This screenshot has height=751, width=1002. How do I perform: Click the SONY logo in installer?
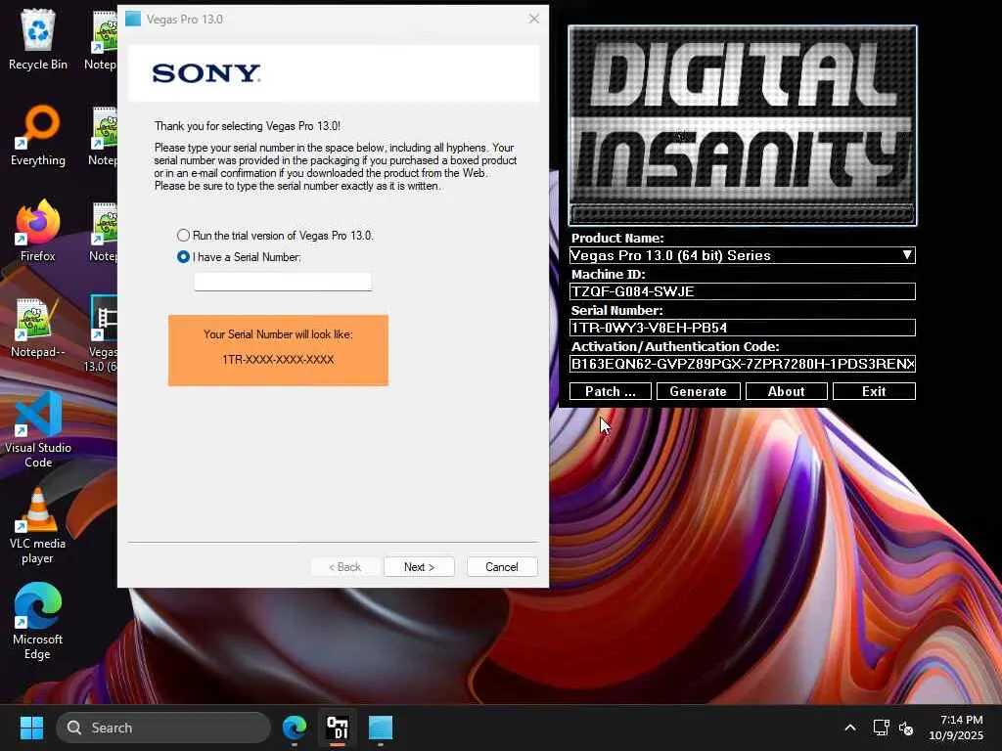[206, 73]
